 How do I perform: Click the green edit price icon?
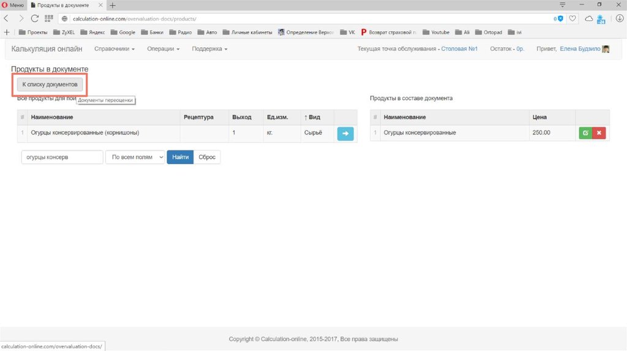point(585,133)
